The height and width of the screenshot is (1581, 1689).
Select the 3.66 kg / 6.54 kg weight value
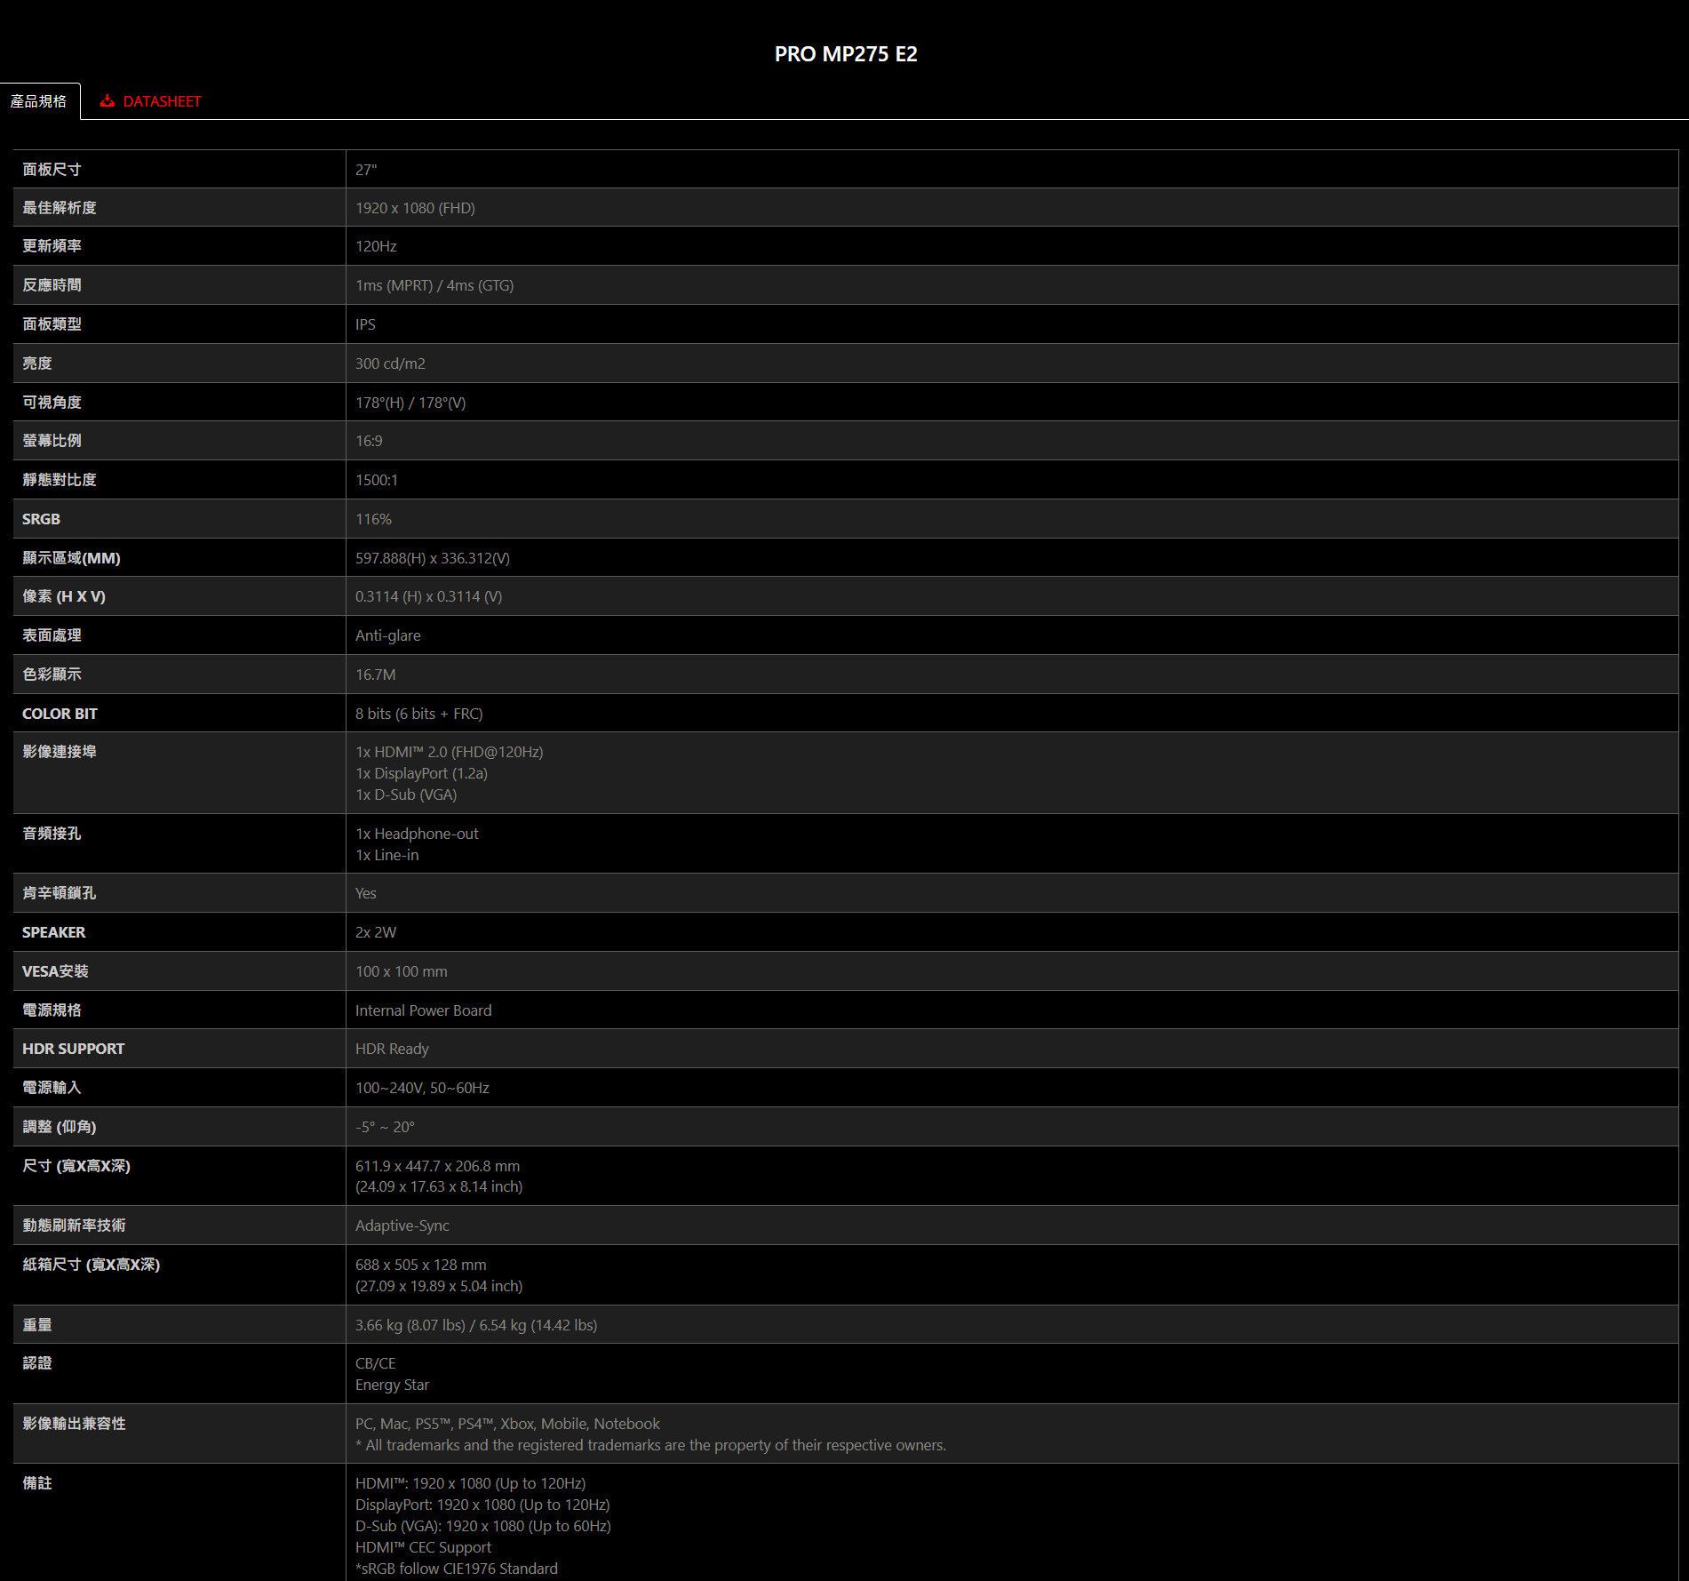click(476, 1325)
